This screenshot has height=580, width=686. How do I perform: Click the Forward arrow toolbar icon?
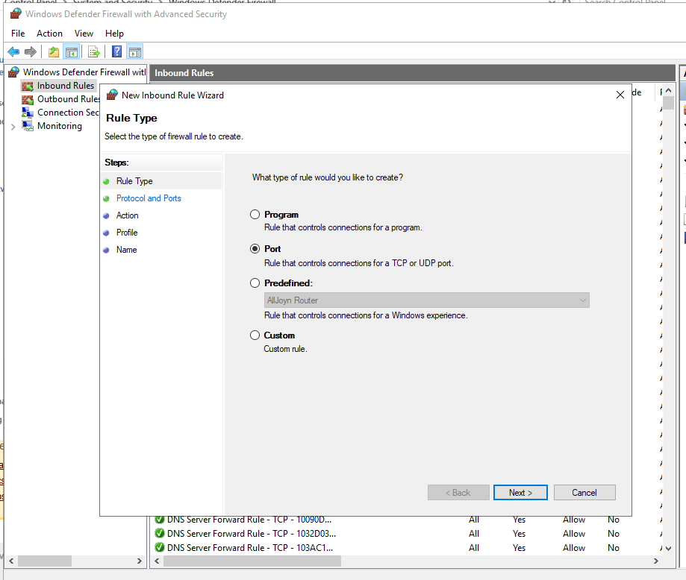click(30, 52)
